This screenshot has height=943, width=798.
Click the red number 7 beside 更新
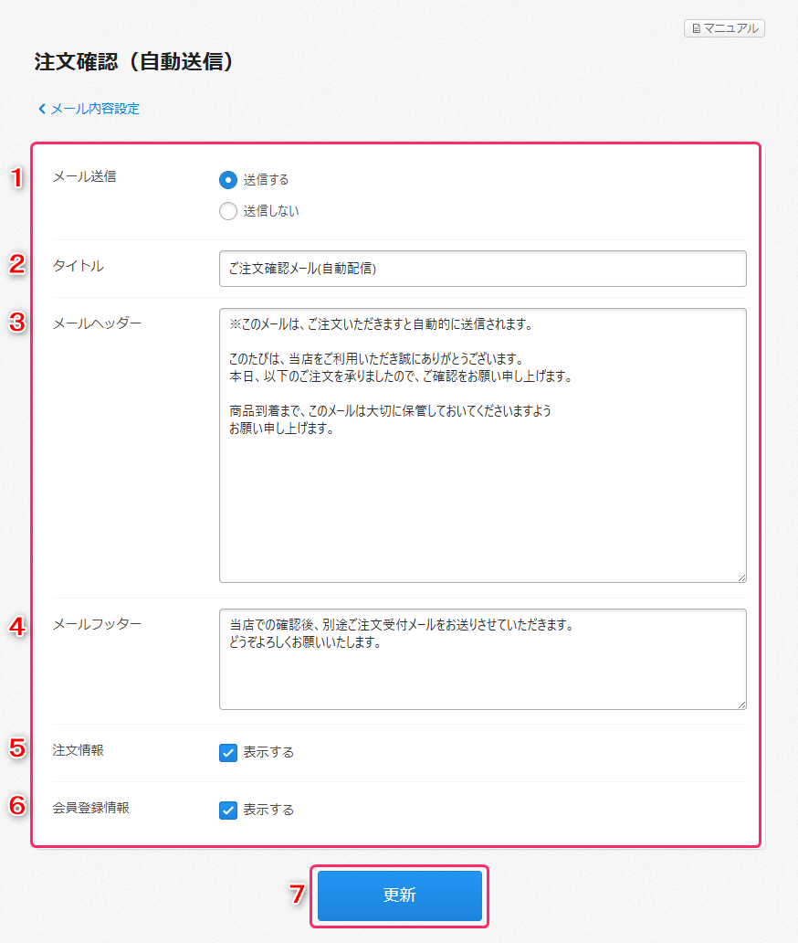pos(297,895)
